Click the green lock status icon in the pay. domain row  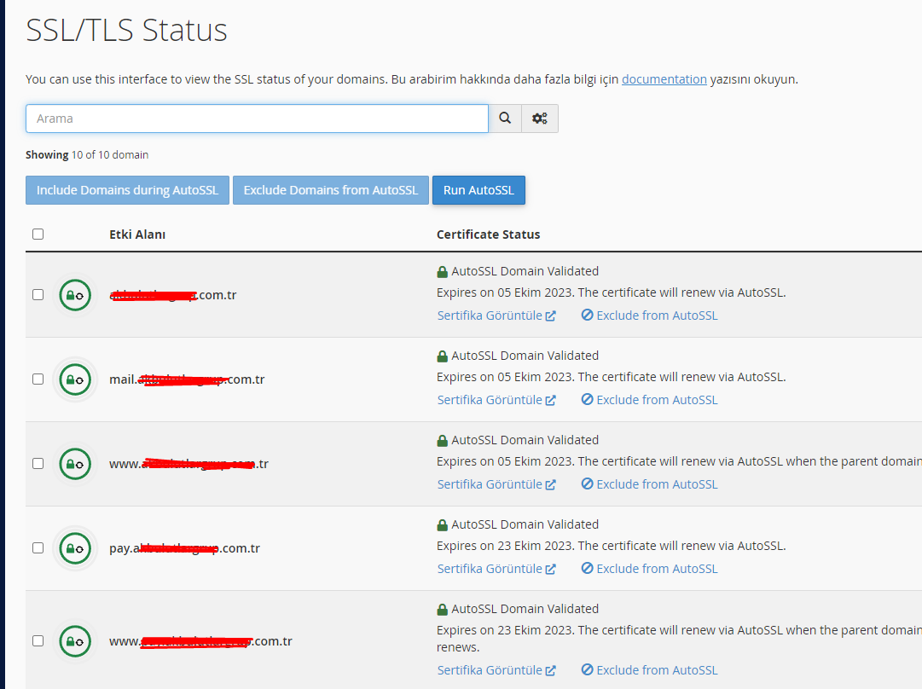pyautogui.click(x=75, y=548)
